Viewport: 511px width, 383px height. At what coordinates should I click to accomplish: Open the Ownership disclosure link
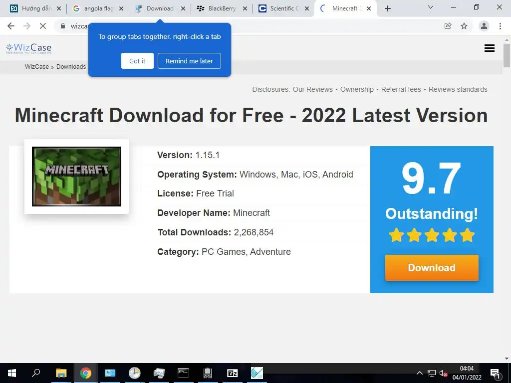(357, 89)
